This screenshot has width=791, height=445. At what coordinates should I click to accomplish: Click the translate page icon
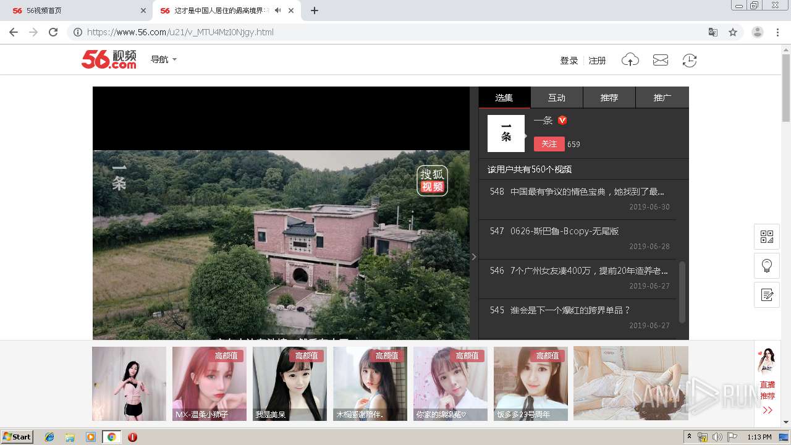713,32
